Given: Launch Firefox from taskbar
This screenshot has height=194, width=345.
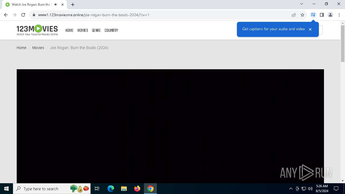Looking at the screenshot, I should (x=137, y=189).
